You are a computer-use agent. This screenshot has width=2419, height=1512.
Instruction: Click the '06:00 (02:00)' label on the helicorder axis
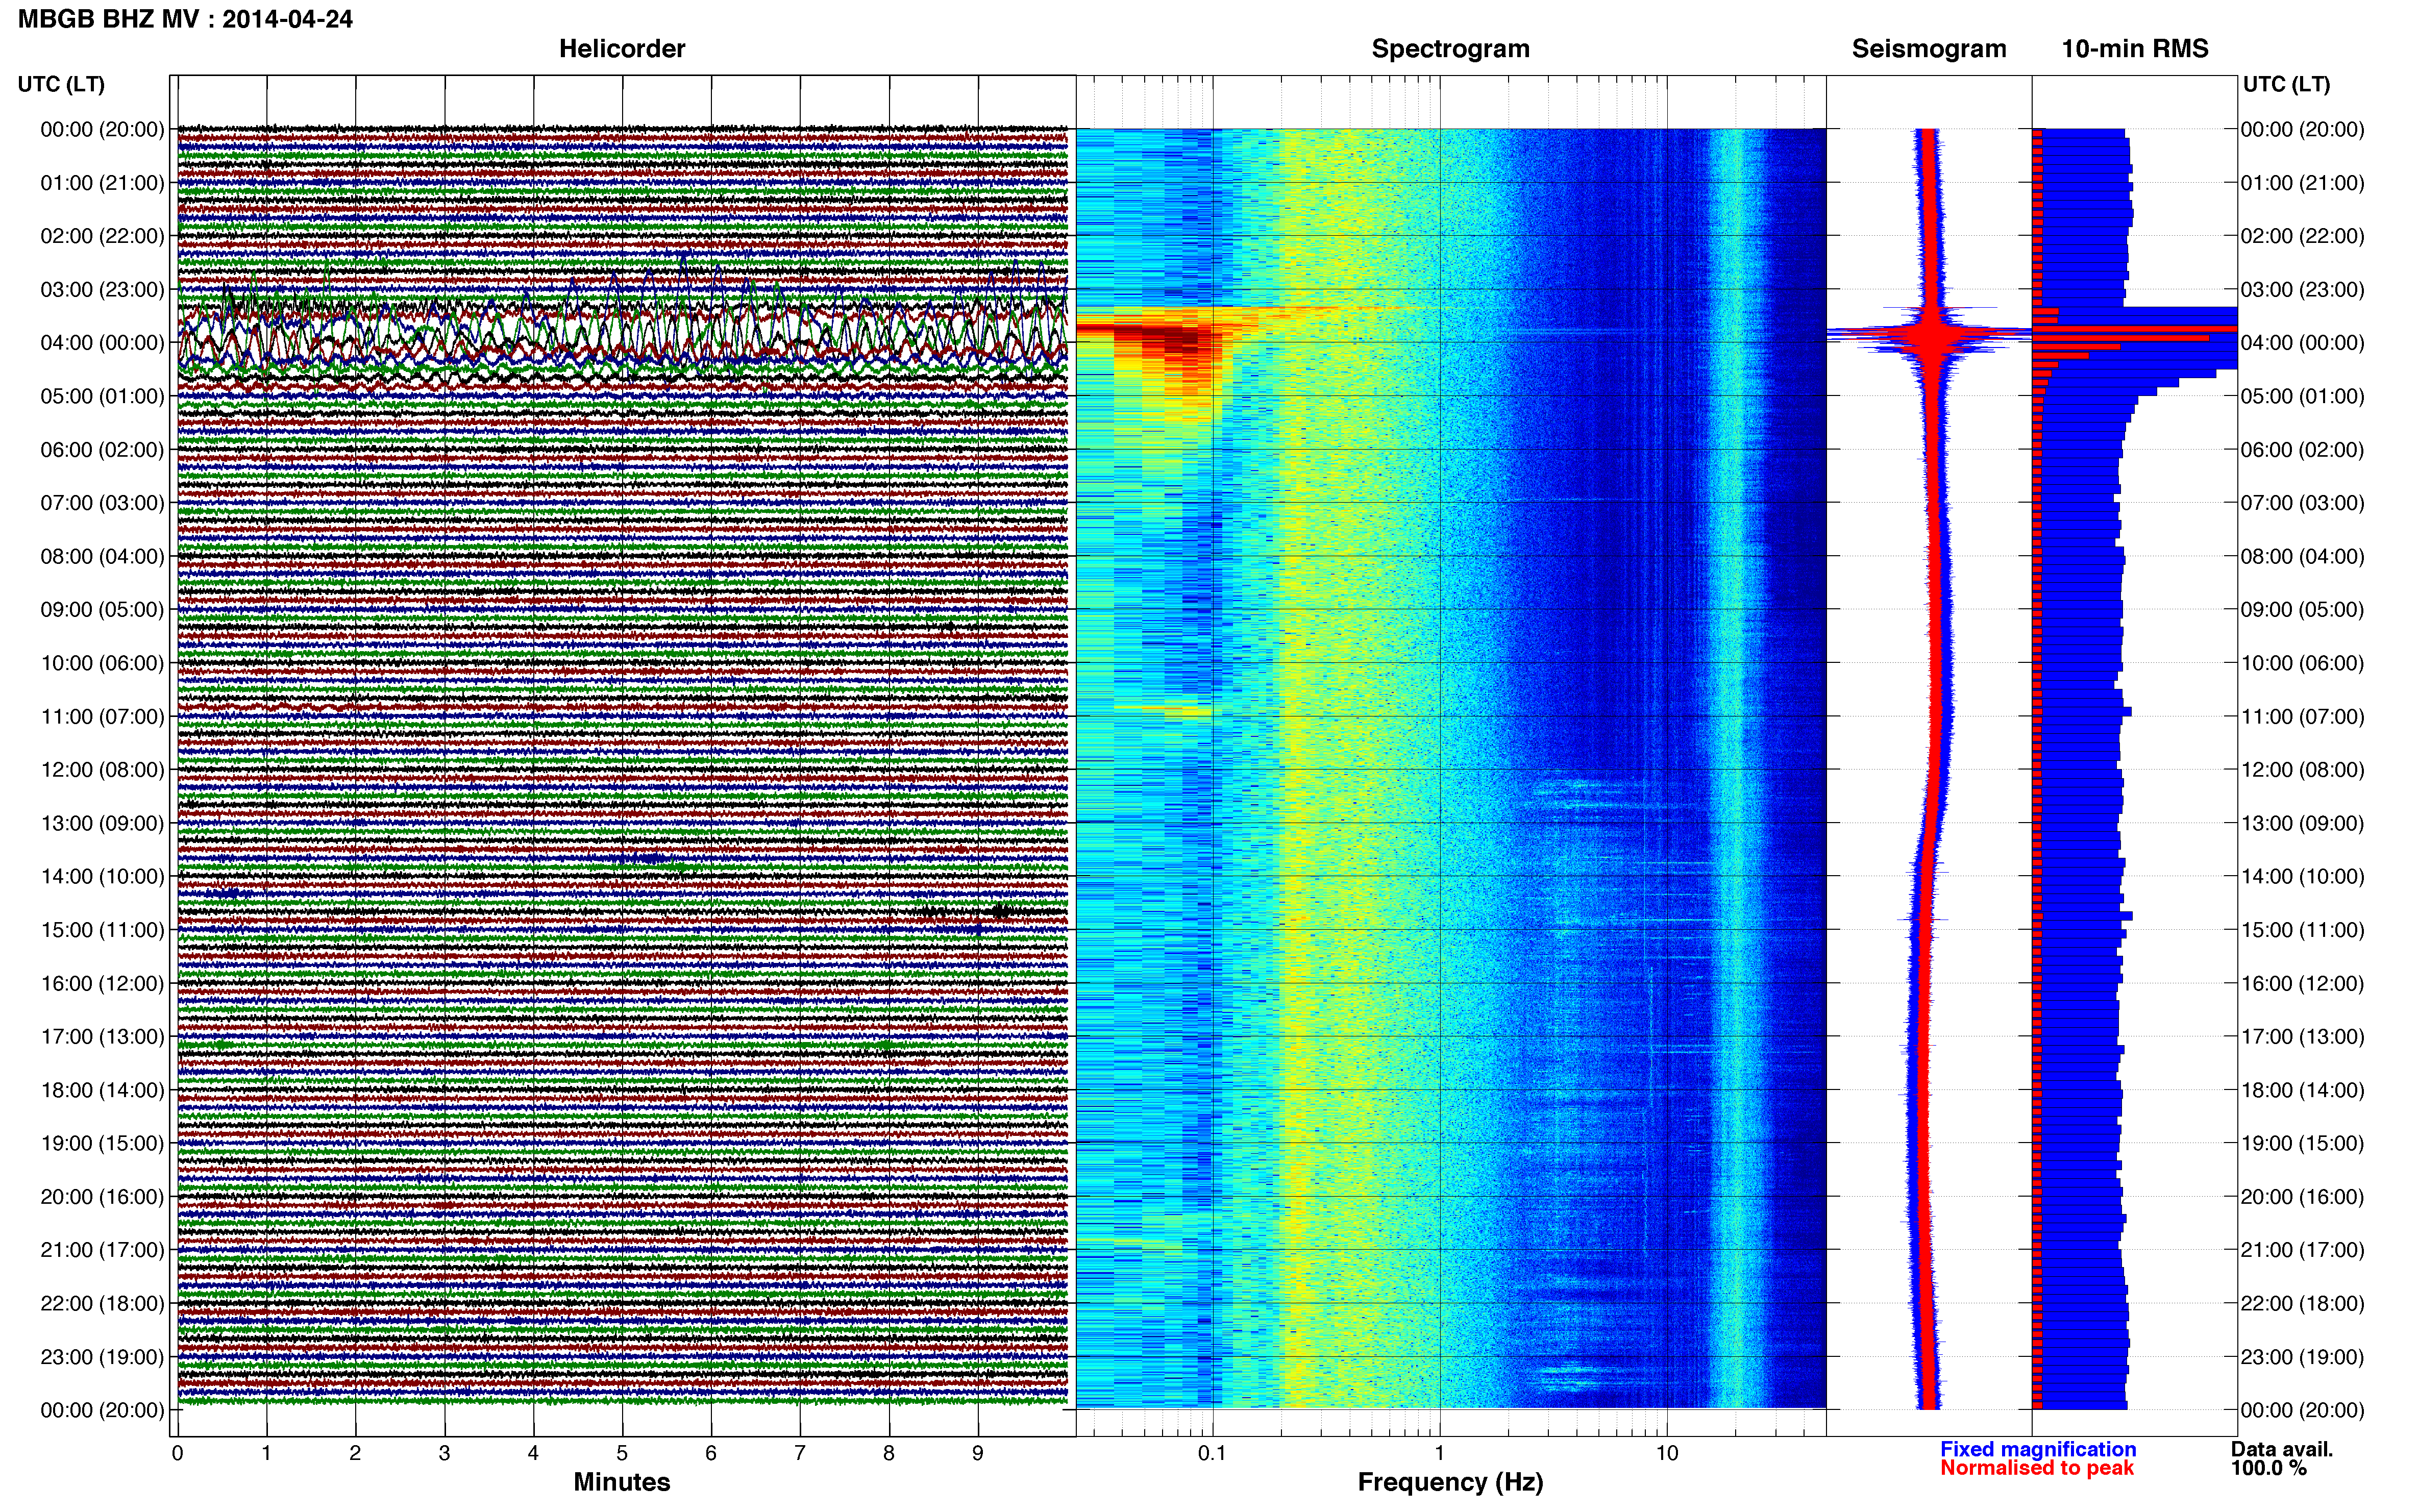102,450
